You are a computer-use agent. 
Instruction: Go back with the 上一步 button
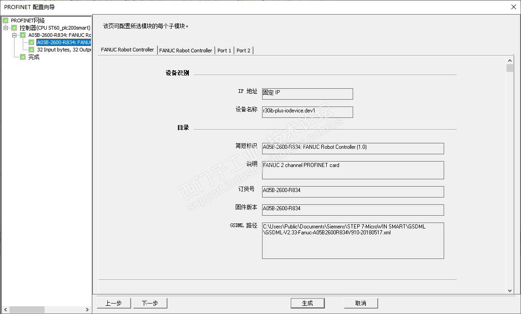click(114, 303)
